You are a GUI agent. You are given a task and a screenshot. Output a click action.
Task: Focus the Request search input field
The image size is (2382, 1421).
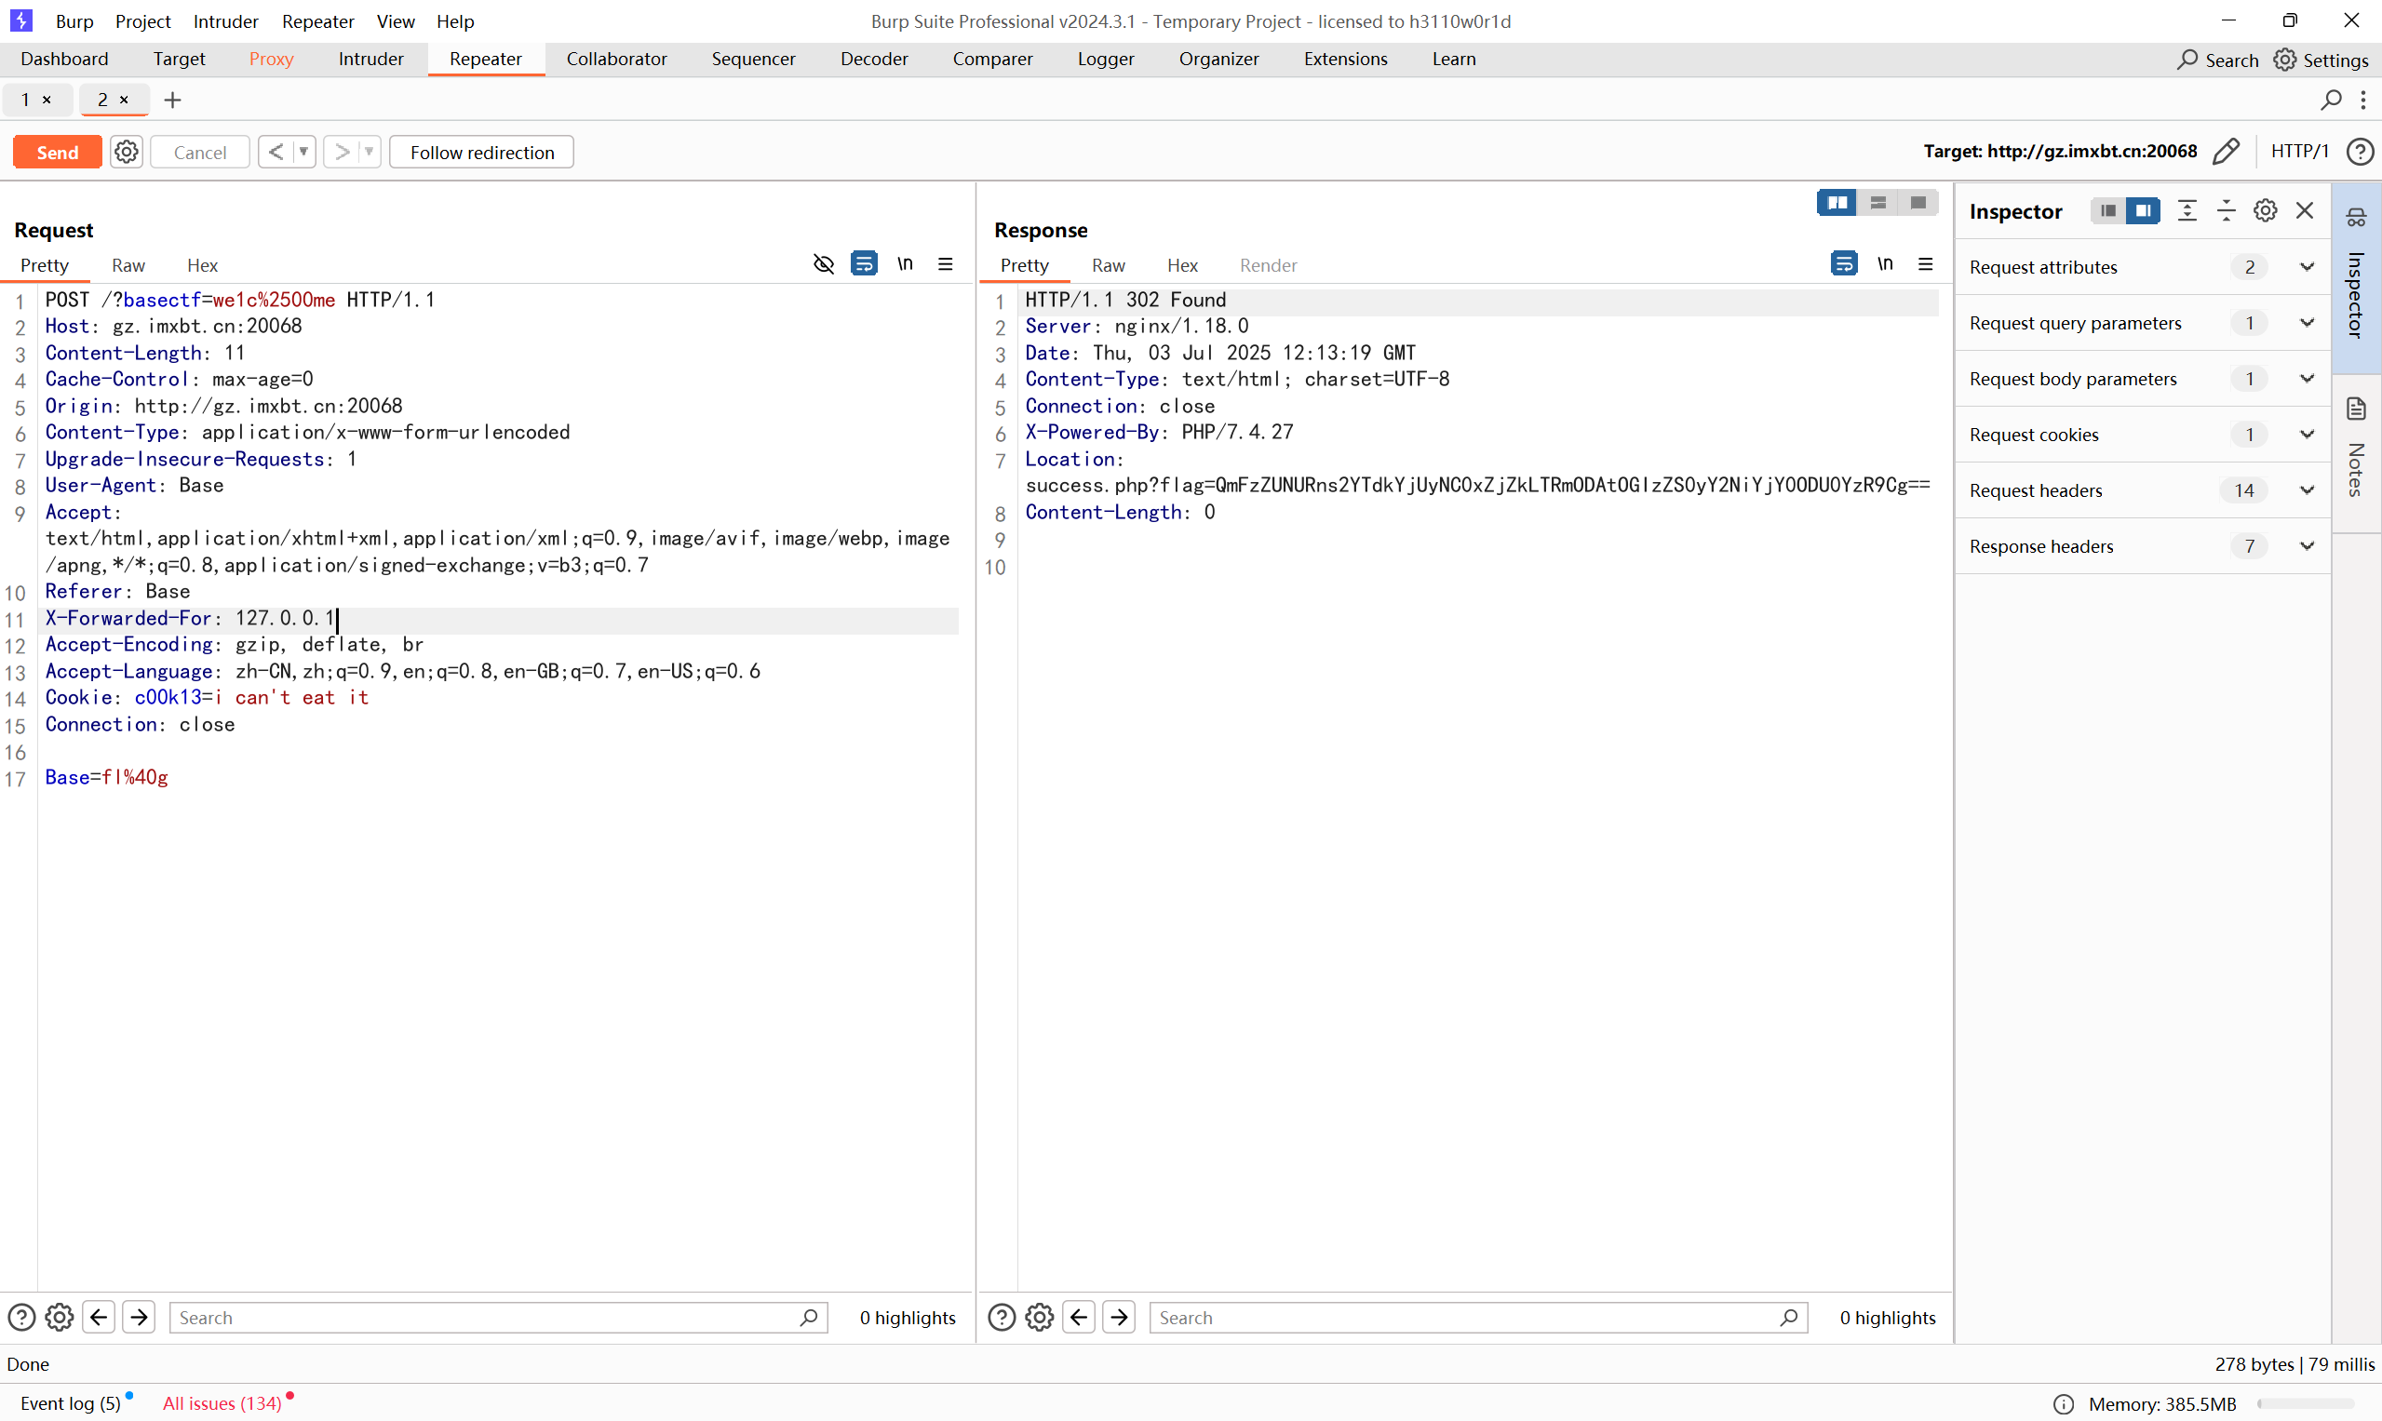pyautogui.click(x=498, y=1318)
